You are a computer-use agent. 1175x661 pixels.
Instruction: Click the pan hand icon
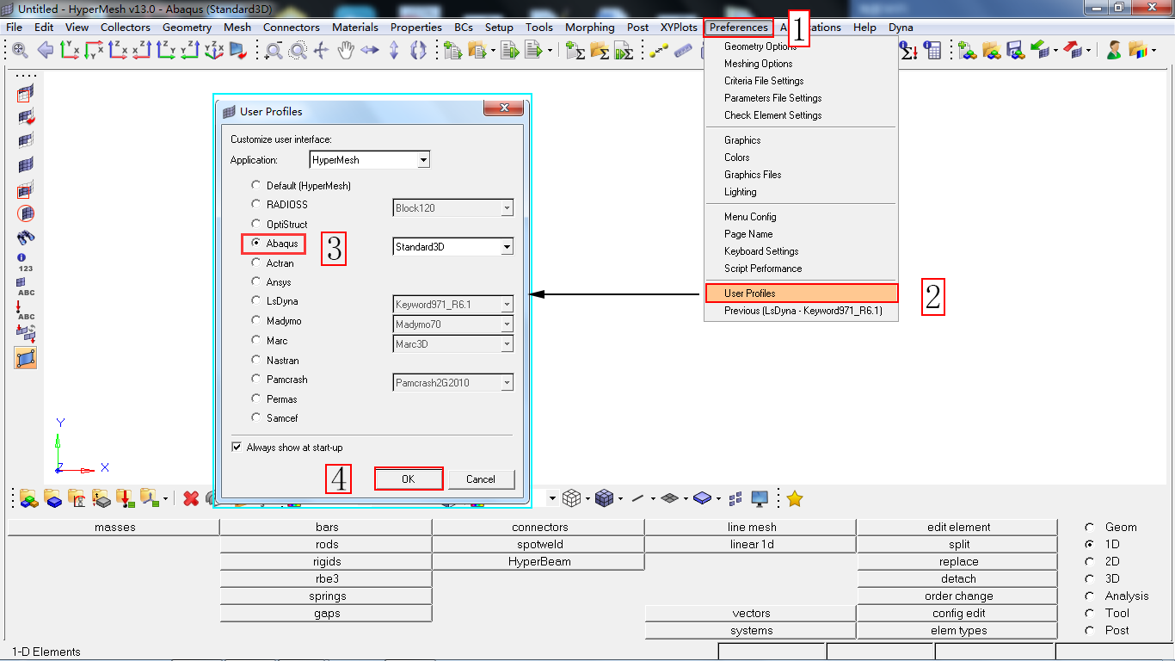(346, 51)
